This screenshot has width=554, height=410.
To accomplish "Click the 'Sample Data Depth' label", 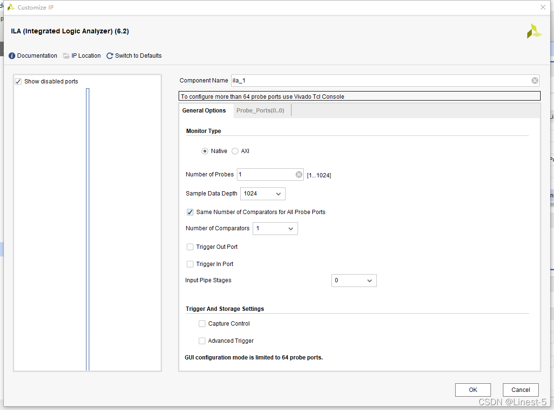I will [x=211, y=194].
